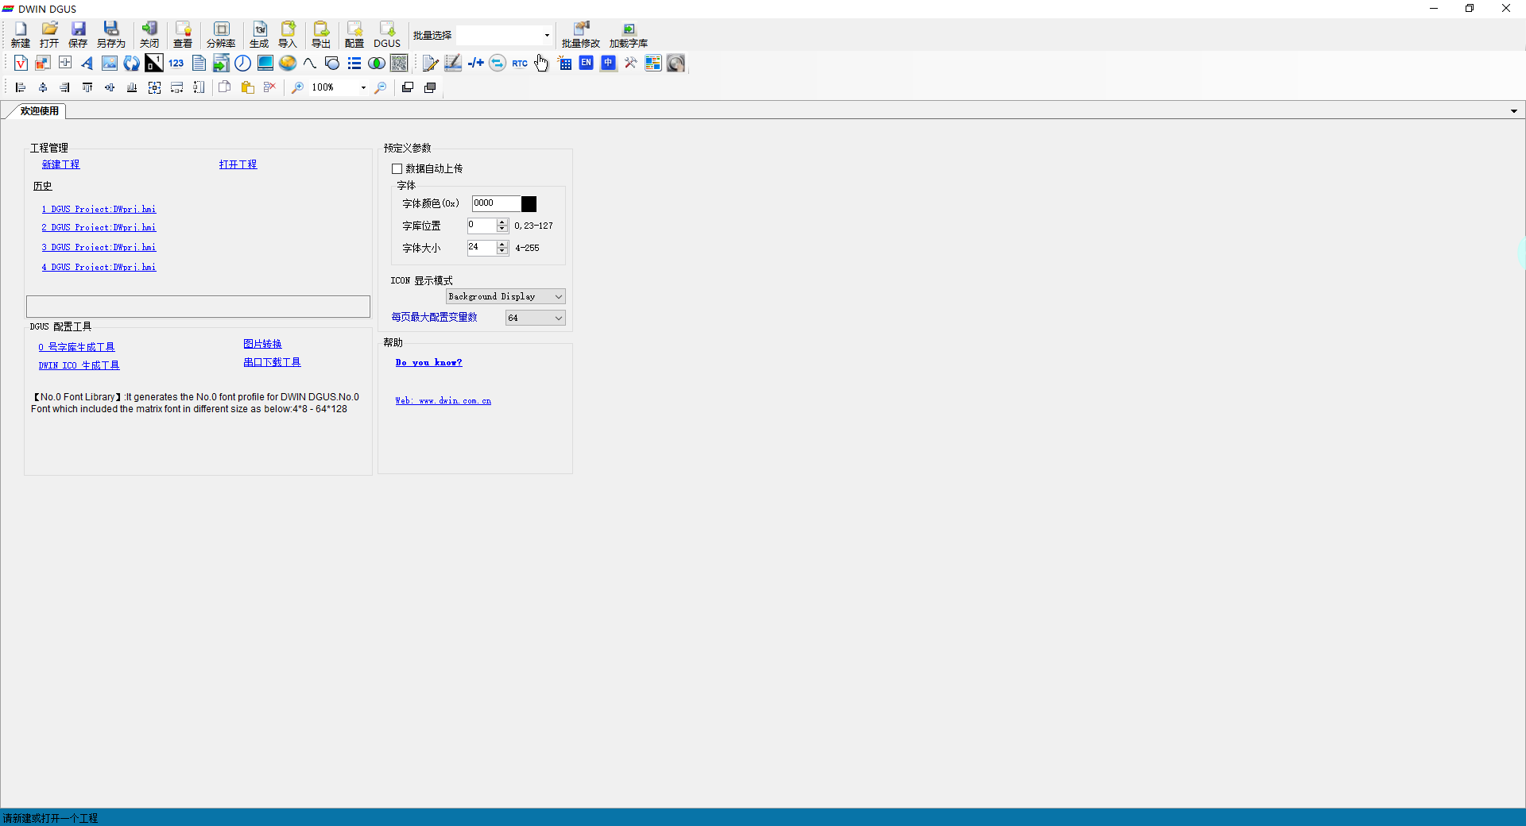Select the hand pointer touch tool
This screenshot has height=826, width=1526.
coord(542,64)
